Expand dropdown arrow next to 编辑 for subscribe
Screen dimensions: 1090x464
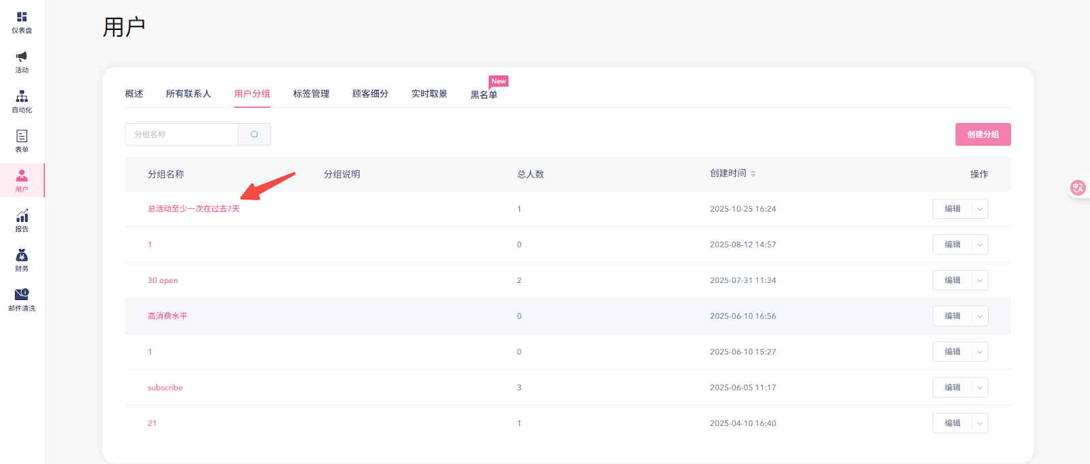[x=980, y=388]
